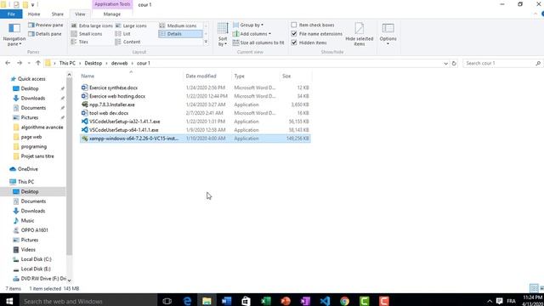The width and height of the screenshot is (544, 306).
Task: Go back with the Back arrow
Action: (x=8, y=63)
